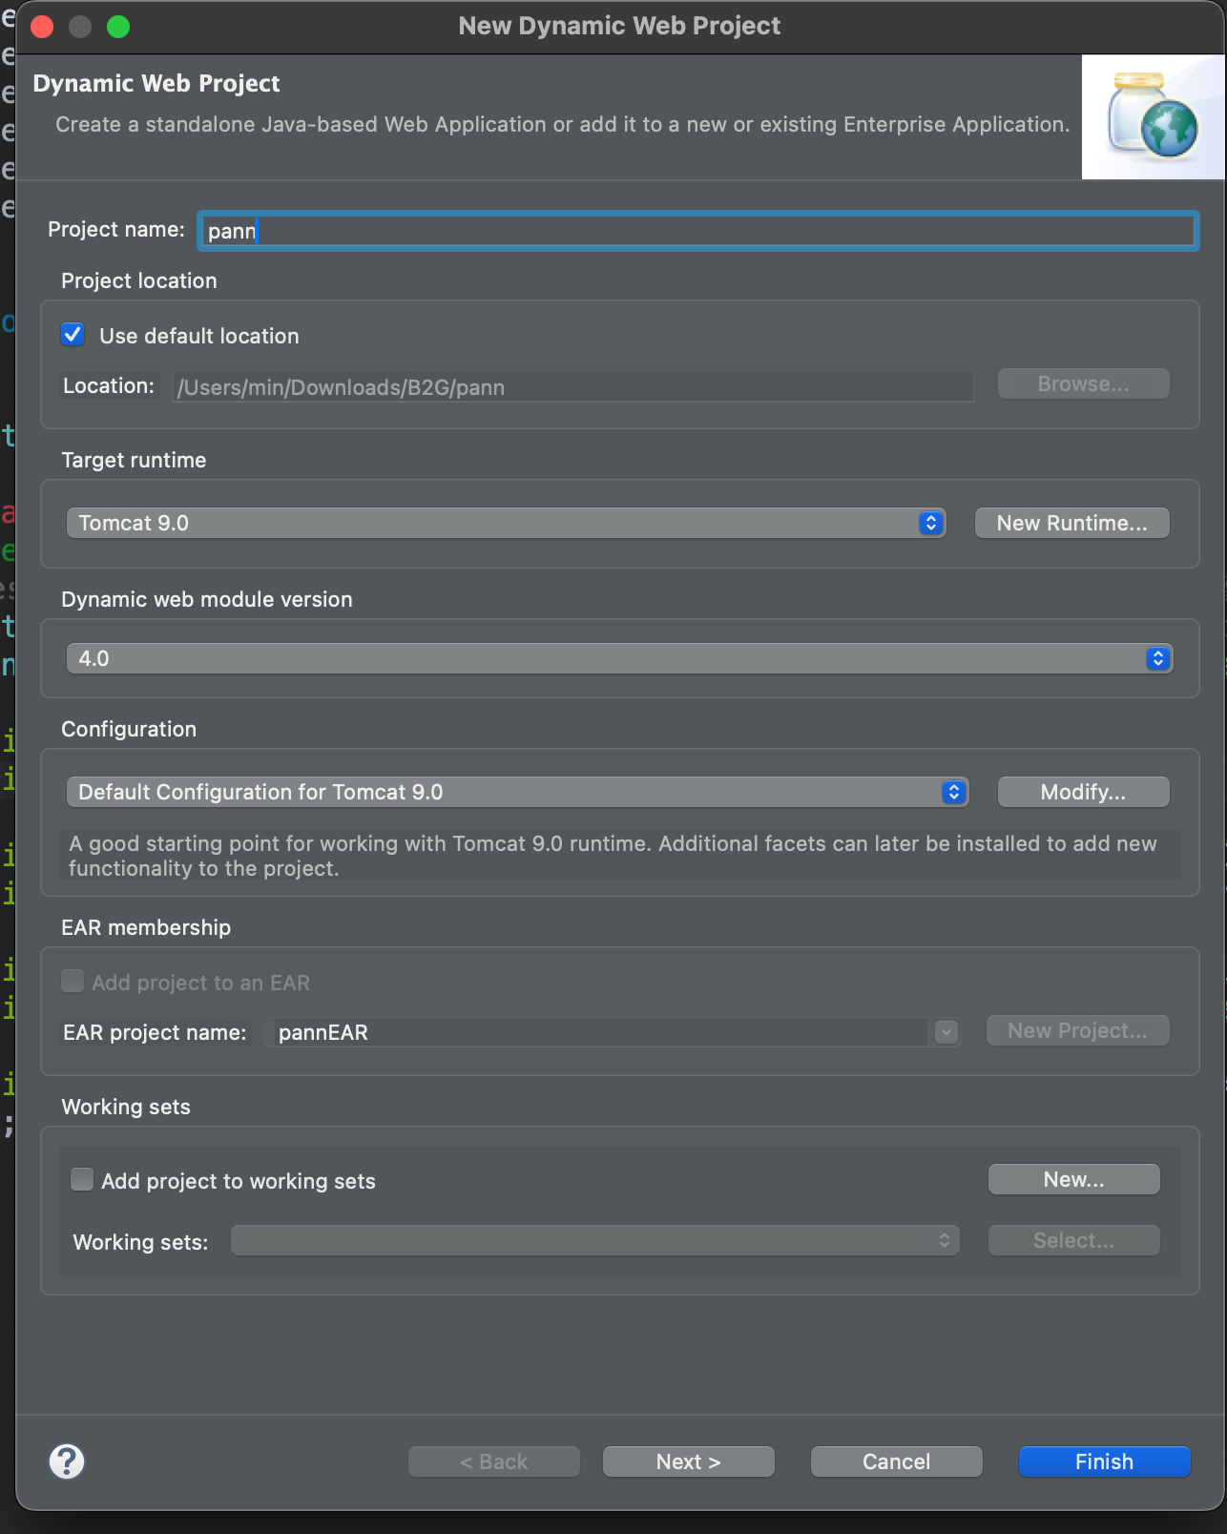Click the 'Project location' section label

139,280
